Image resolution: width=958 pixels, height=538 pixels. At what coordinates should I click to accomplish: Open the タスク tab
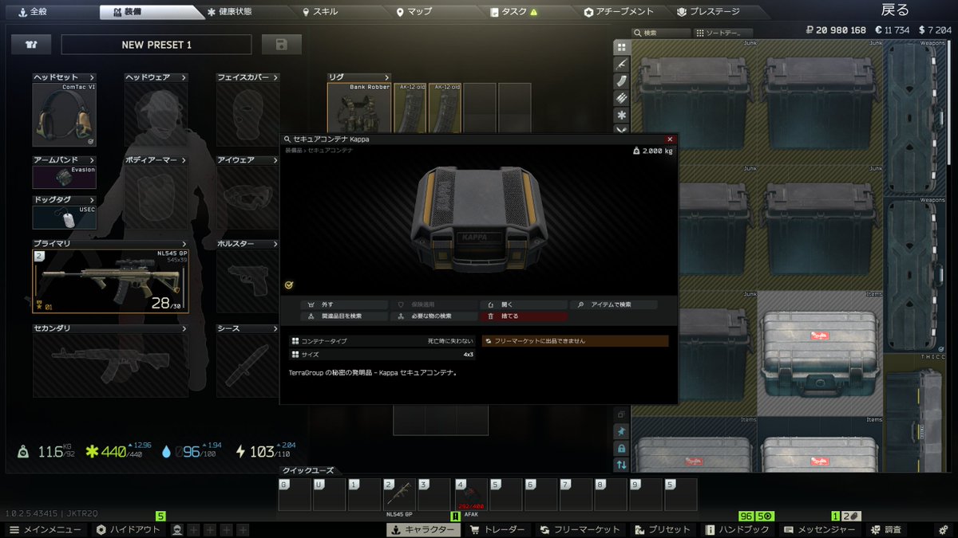tap(513, 12)
